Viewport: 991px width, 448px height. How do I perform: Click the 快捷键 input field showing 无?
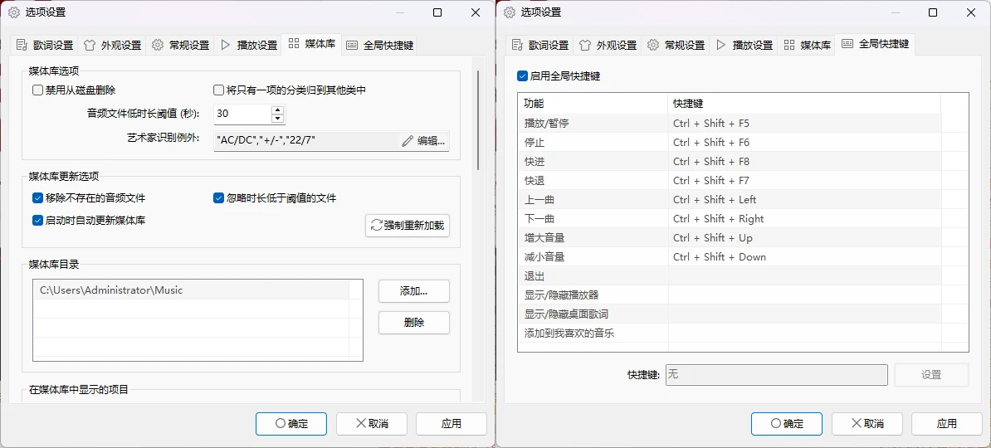[777, 375]
